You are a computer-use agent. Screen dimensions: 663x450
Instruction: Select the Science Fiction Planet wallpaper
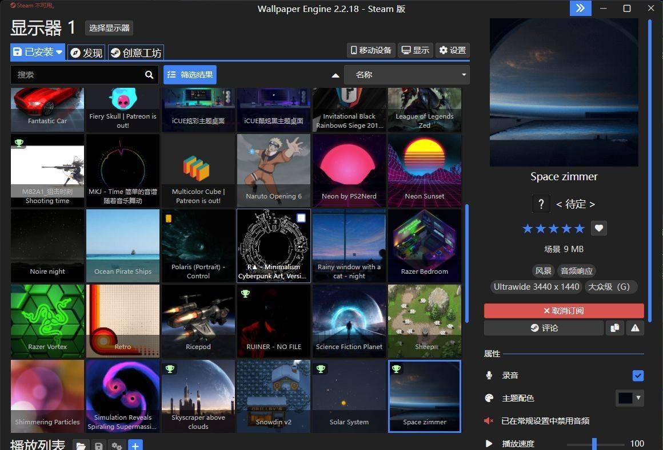click(349, 321)
